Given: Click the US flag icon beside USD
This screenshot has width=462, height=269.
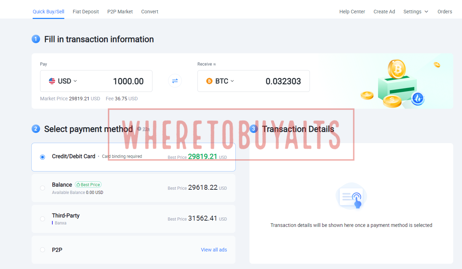Looking at the screenshot, I should (52, 81).
